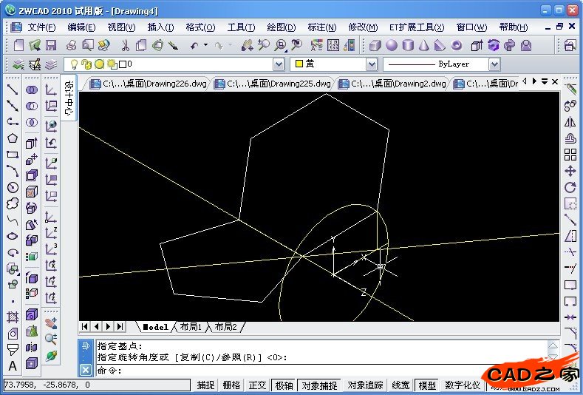The width and height of the screenshot is (583, 395).
Task: Click the Union solids icon
Action: 32,90
